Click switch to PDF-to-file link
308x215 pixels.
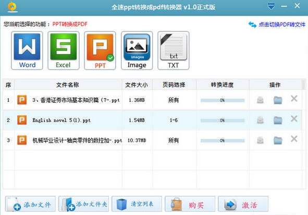(282, 24)
